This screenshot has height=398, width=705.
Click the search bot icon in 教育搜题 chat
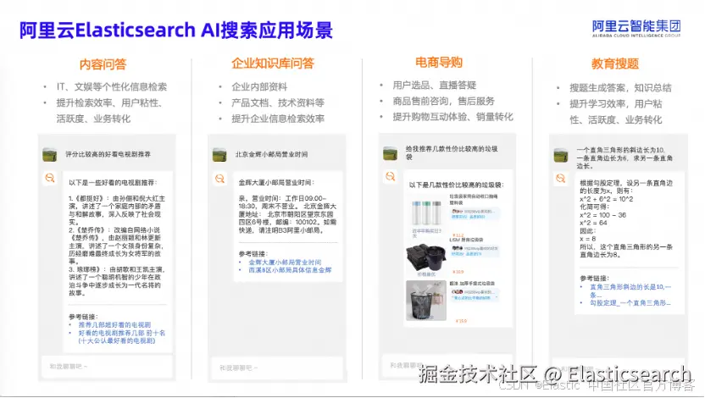tap(560, 179)
